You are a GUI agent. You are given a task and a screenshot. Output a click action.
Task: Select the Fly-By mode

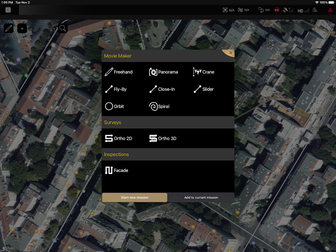point(116,89)
